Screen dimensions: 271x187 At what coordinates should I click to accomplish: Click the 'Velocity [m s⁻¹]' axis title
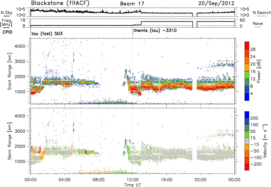click(x=265, y=141)
